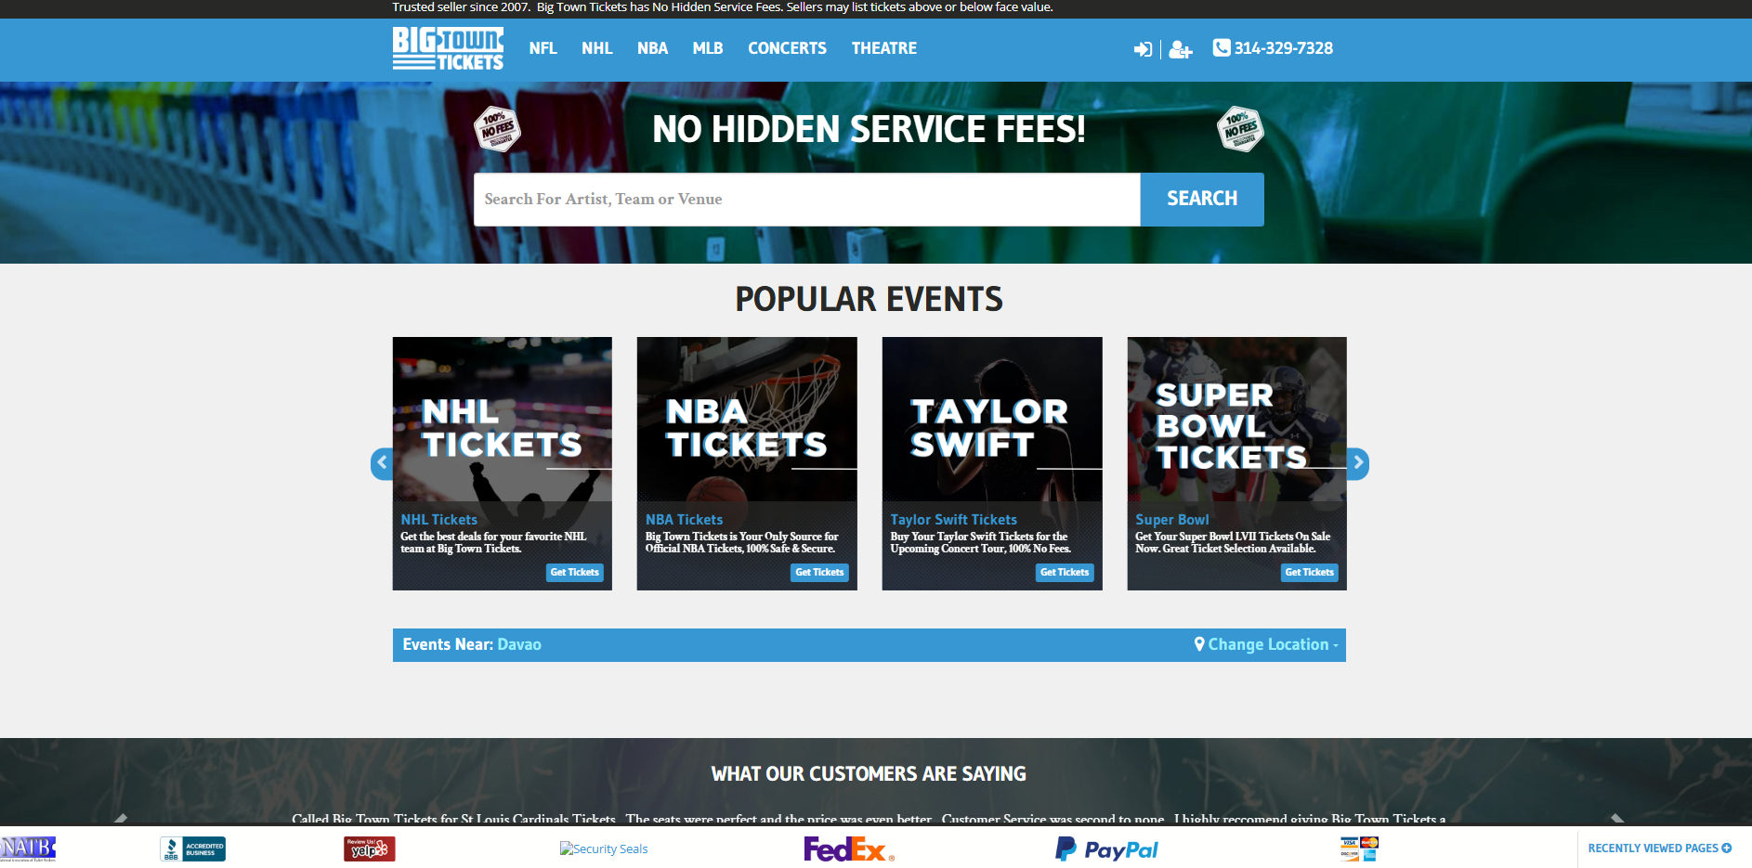Click the register user-plus icon
The width and height of the screenshot is (1752, 868).
[1181, 49]
